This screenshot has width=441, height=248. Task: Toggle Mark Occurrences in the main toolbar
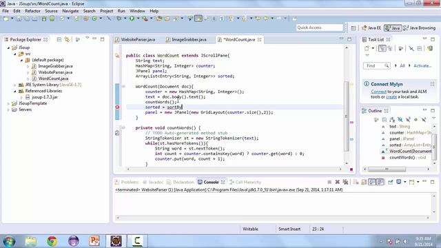pyautogui.click(x=198, y=19)
